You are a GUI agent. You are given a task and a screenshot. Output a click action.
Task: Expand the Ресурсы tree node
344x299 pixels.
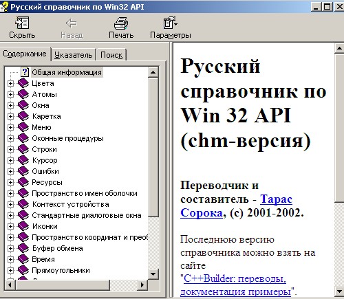10,182
